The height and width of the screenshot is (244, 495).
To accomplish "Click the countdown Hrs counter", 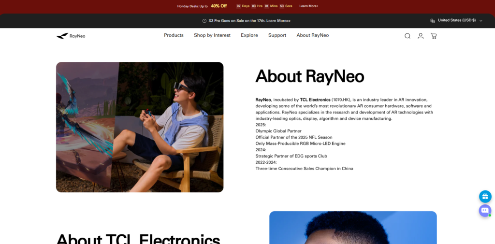I will tap(257, 6).
